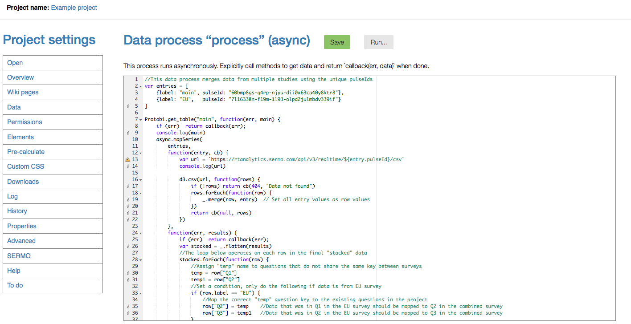Open the Example project link
This screenshot has height=324, width=631.
pos(74,8)
